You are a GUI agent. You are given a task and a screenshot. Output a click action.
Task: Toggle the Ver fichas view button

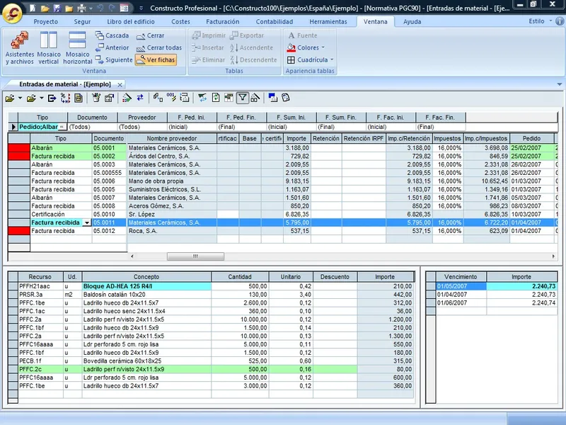[156, 60]
